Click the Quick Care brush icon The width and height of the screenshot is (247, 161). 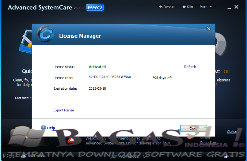[25, 42]
